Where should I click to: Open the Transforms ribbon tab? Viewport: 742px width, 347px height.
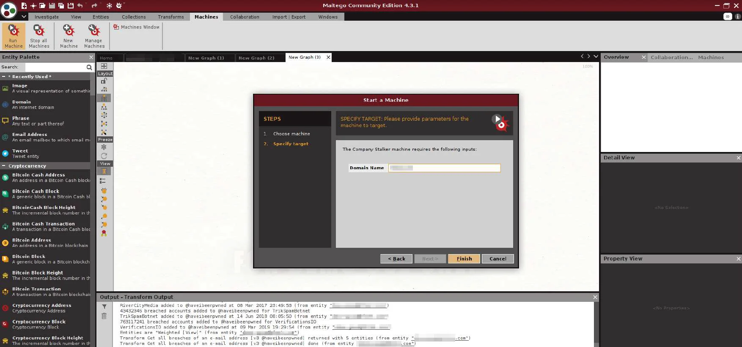click(171, 17)
